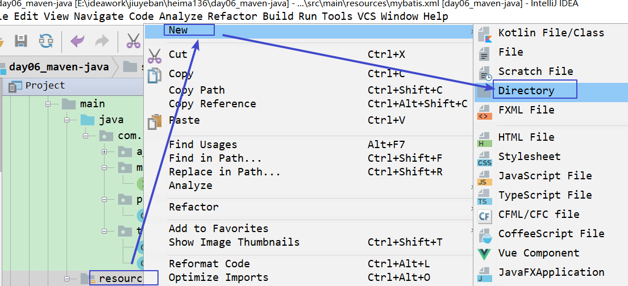Pick the Scratch File option
Image resolution: width=628 pixels, height=286 pixels.
point(535,71)
